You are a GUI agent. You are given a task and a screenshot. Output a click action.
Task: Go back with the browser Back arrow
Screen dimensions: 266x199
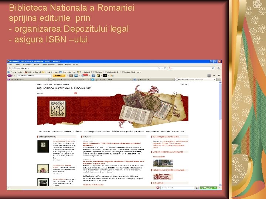10,68
